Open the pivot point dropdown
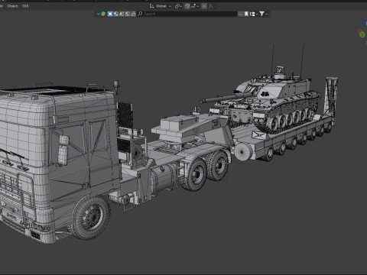The image size is (367, 275). point(178,6)
